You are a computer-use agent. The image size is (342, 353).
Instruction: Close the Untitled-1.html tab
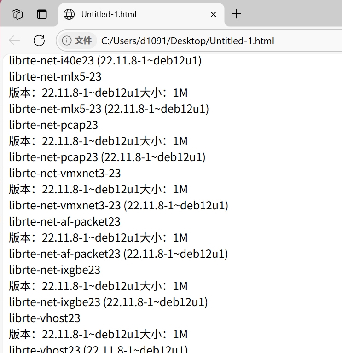click(x=213, y=14)
